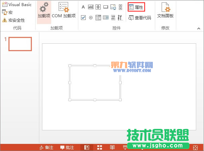Screen dimensions: 204x151
Task: Open the Macros (宏) dialog
Action: click(7, 12)
